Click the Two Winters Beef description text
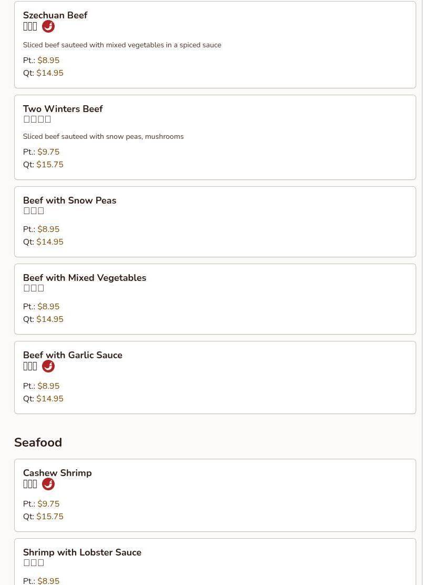 pos(103,137)
